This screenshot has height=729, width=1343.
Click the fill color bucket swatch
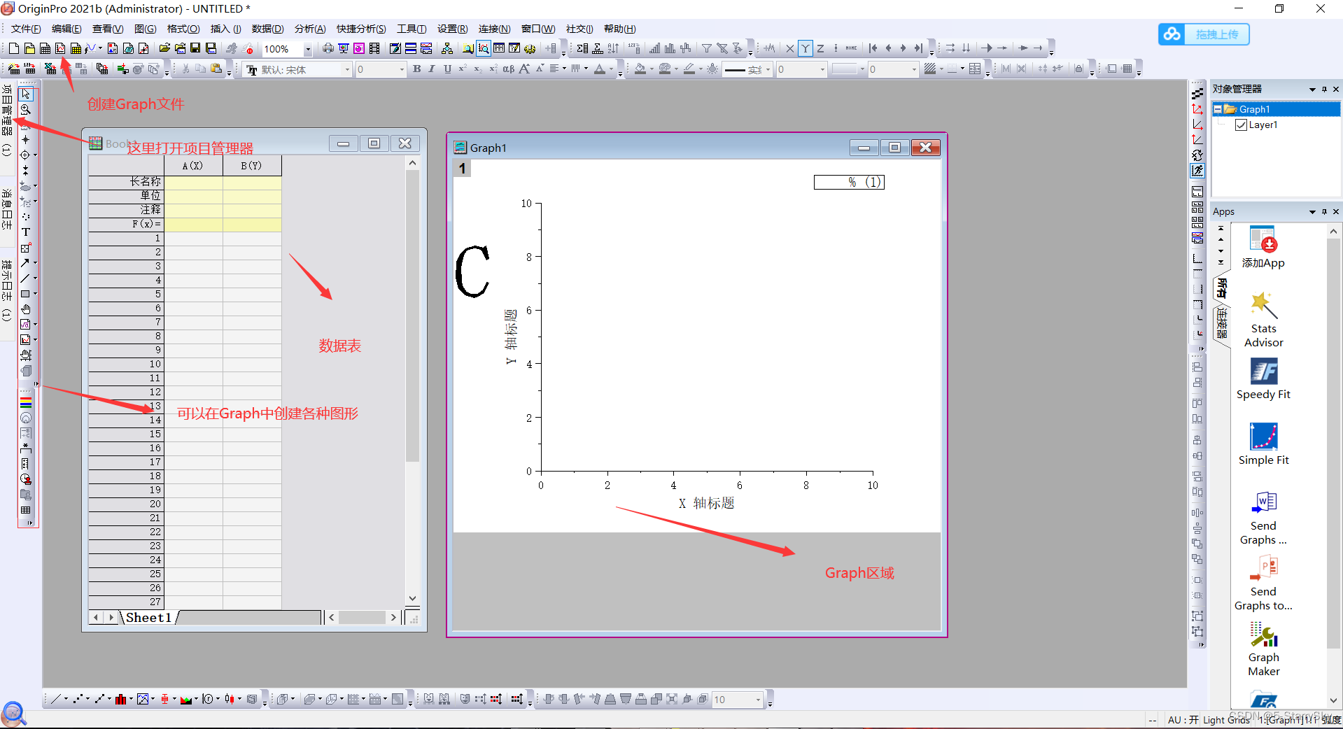[x=640, y=69]
